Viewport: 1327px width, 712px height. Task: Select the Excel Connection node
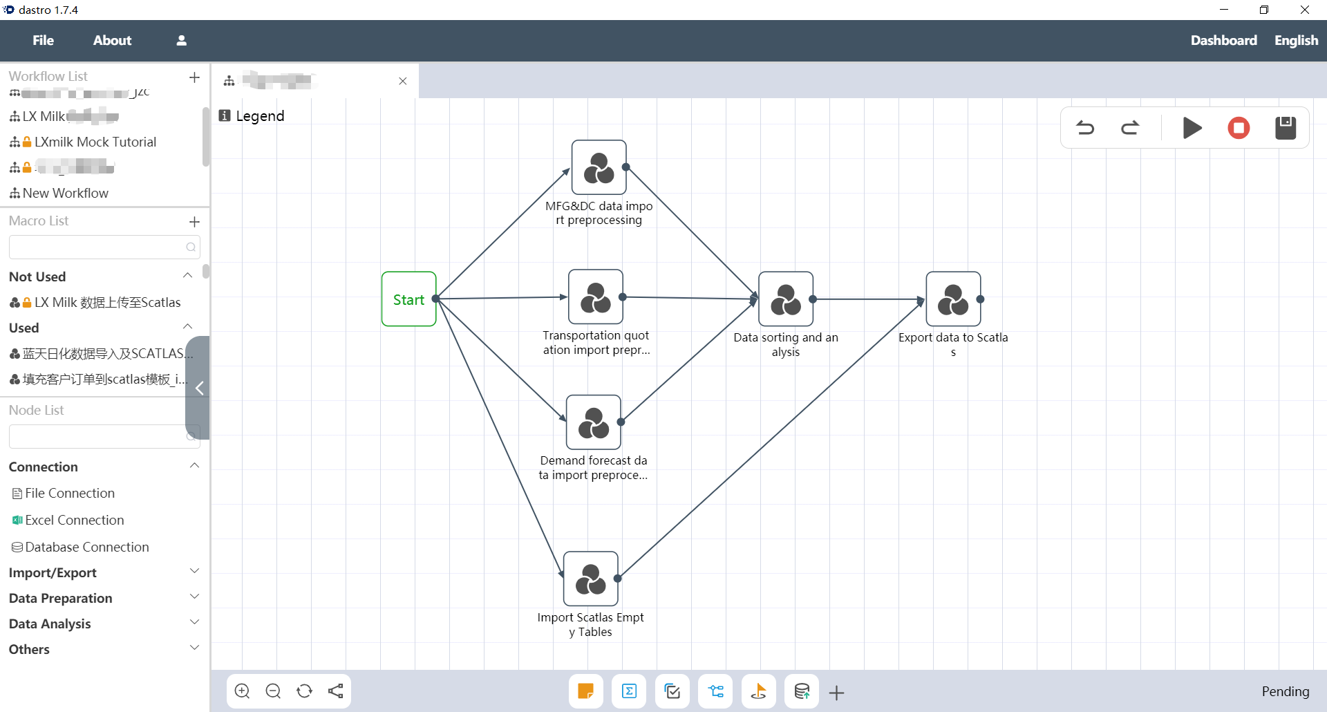pos(74,520)
